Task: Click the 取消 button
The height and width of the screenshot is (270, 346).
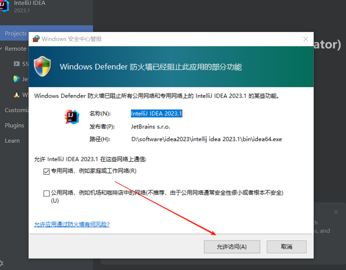Action: pyautogui.click(x=286, y=247)
